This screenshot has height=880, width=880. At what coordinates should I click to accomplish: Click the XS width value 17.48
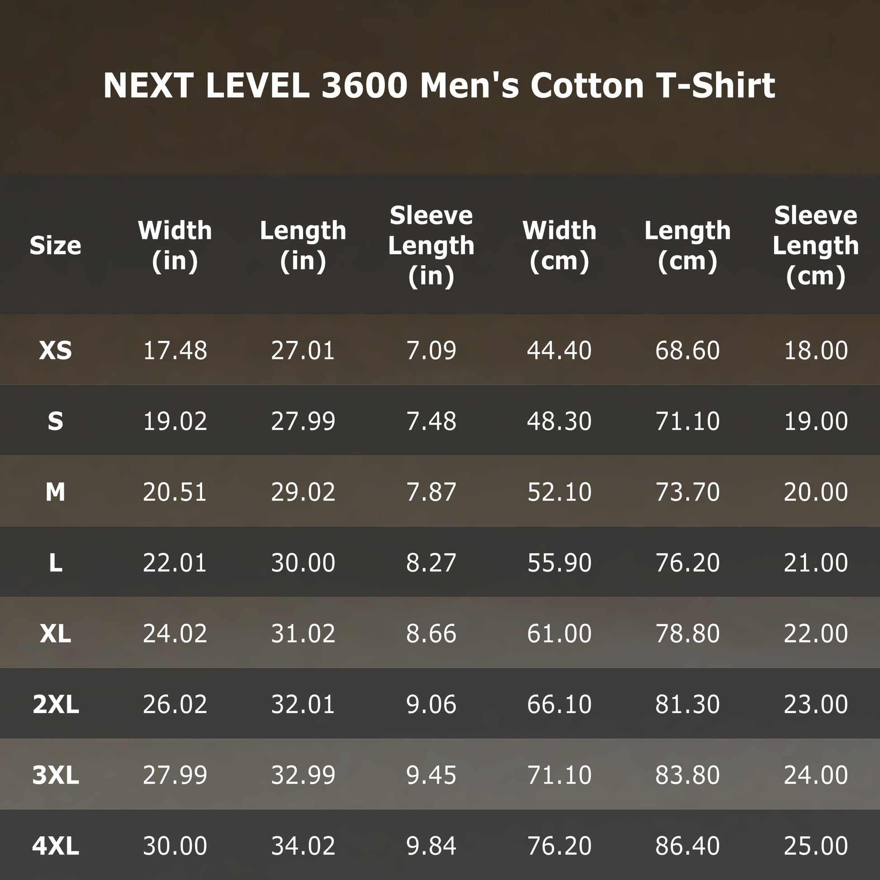tap(175, 350)
